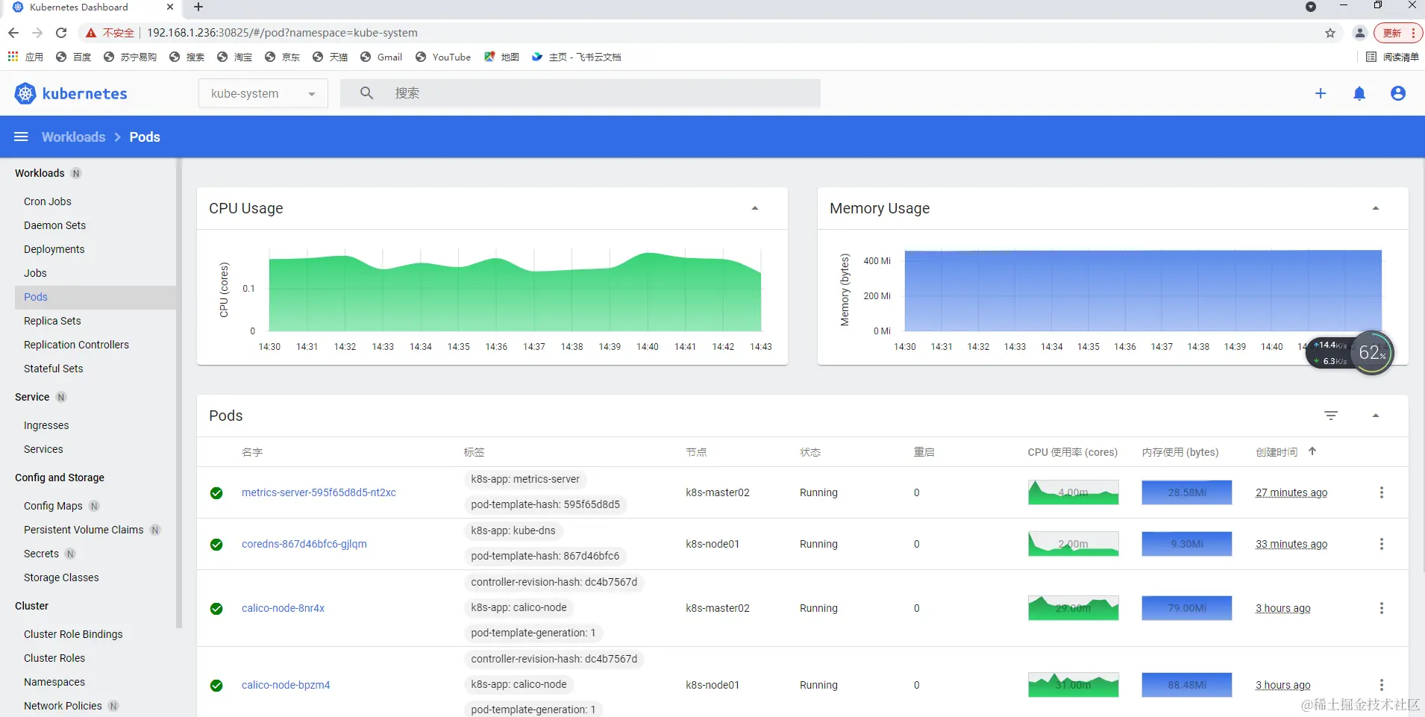Open Config Maps in sidebar
The image size is (1425, 717).
(x=53, y=506)
